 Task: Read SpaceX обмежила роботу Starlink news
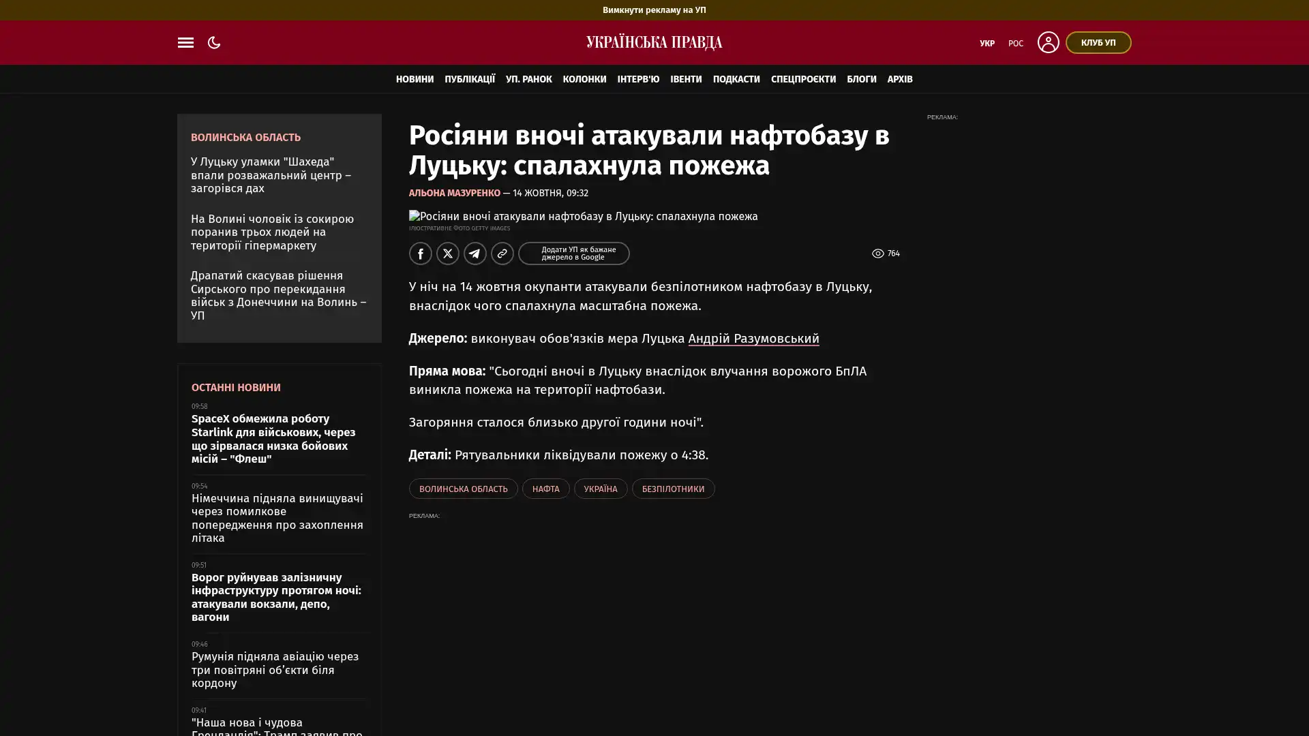[x=273, y=439]
